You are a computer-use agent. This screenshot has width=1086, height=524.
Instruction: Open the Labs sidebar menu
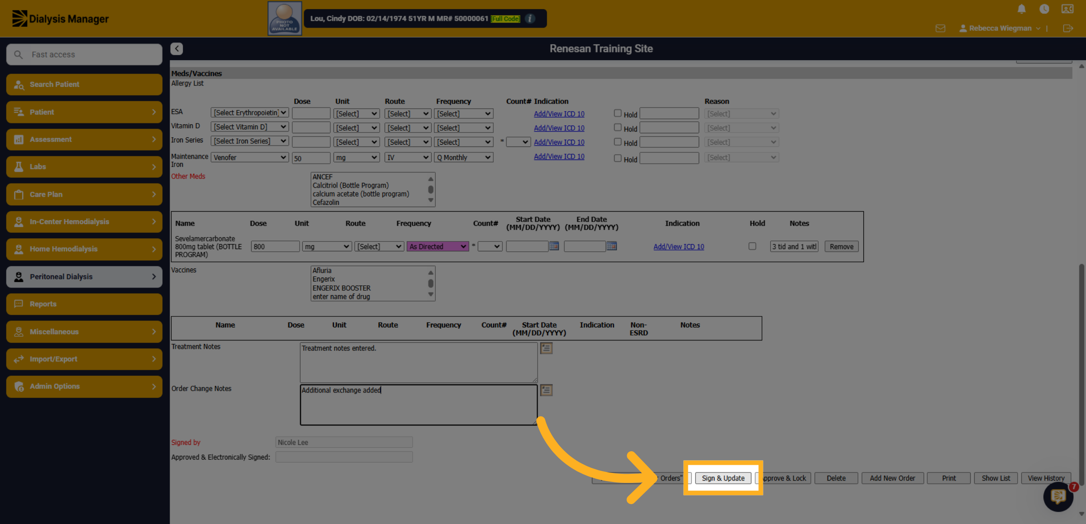pyautogui.click(x=84, y=167)
